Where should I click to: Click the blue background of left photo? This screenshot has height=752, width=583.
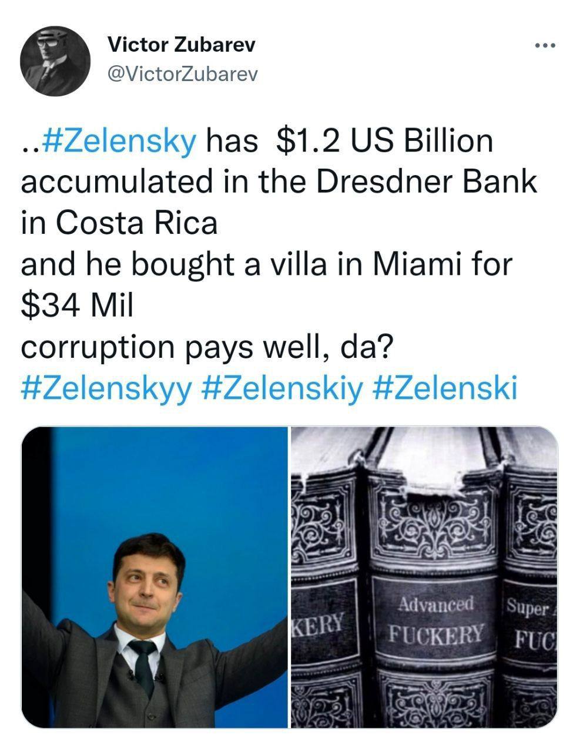(x=176, y=482)
